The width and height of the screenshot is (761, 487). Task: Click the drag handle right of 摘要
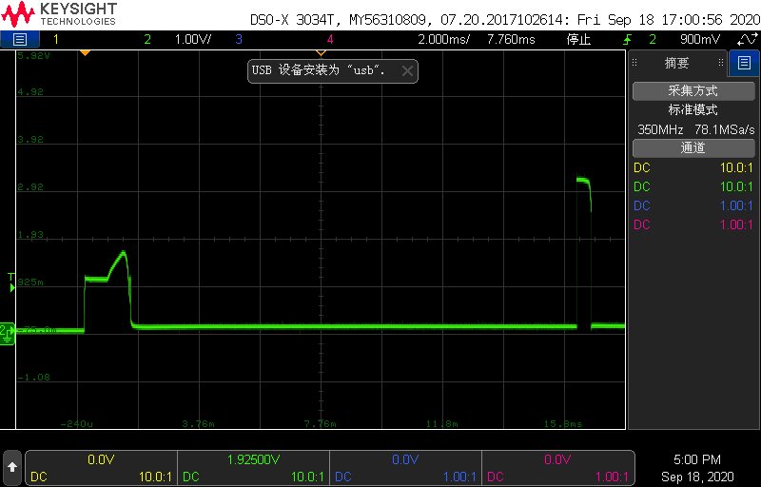pyautogui.click(x=721, y=63)
